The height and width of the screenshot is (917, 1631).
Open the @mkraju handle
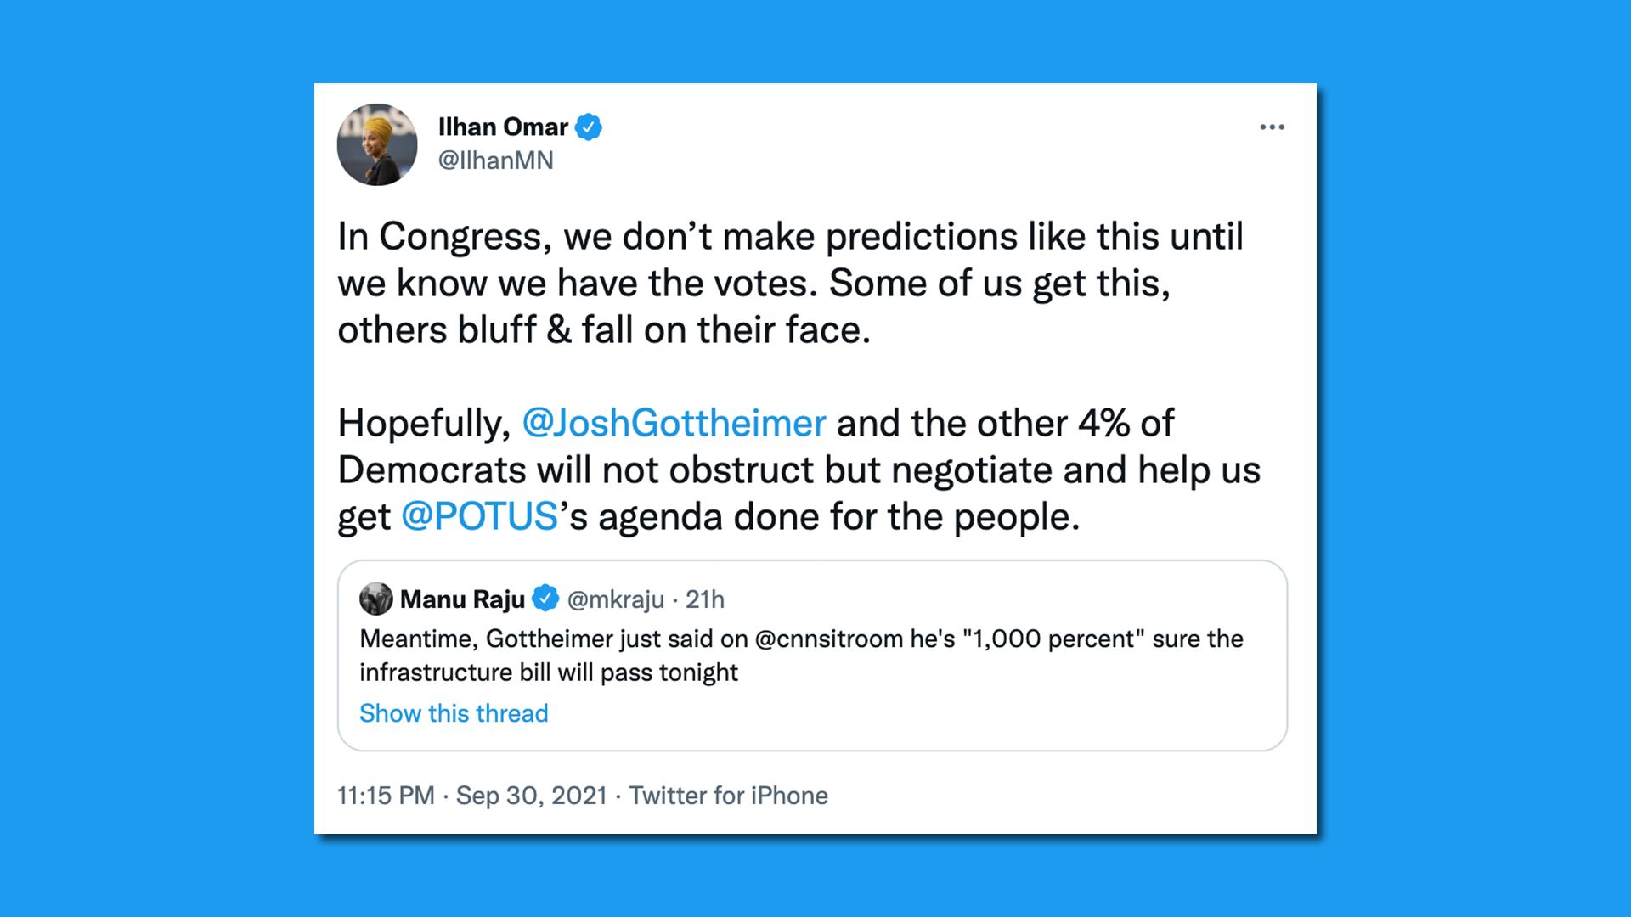(615, 599)
